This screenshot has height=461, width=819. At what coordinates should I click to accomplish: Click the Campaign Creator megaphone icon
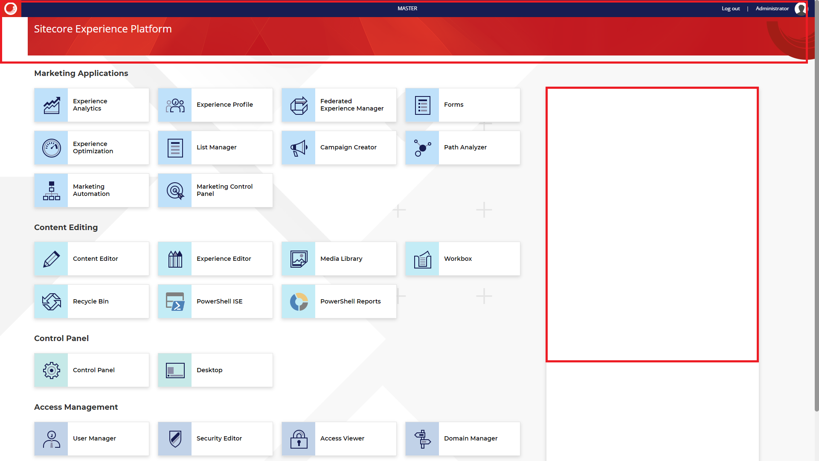299,148
